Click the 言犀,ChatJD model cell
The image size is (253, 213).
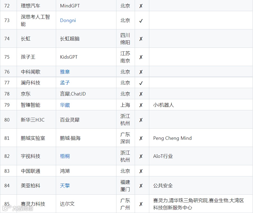86,94
